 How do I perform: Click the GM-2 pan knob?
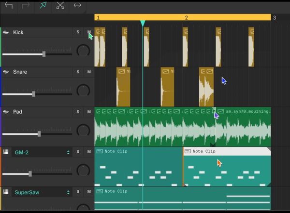[x=84, y=171]
